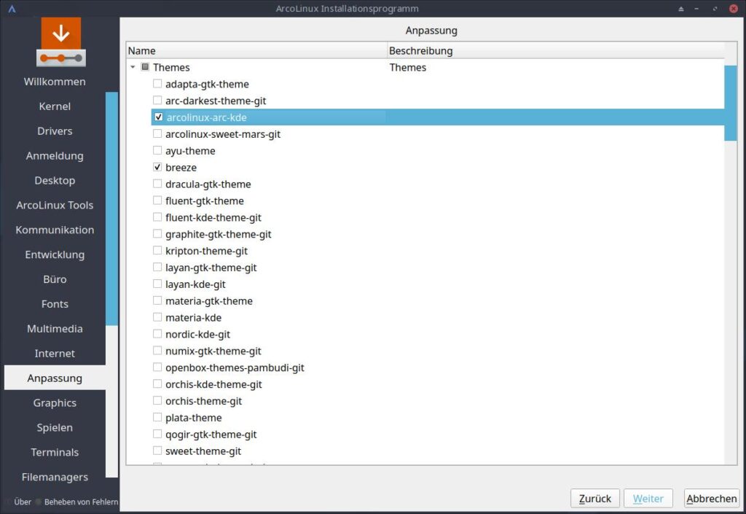Enable adapta-gtk-theme checkbox
The width and height of the screenshot is (746, 514).
point(157,84)
